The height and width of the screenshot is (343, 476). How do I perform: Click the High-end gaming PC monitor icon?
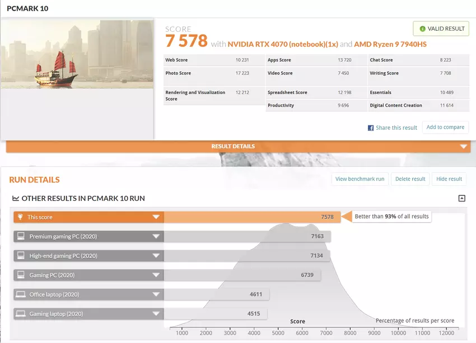pyautogui.click(x=21, y=256)
